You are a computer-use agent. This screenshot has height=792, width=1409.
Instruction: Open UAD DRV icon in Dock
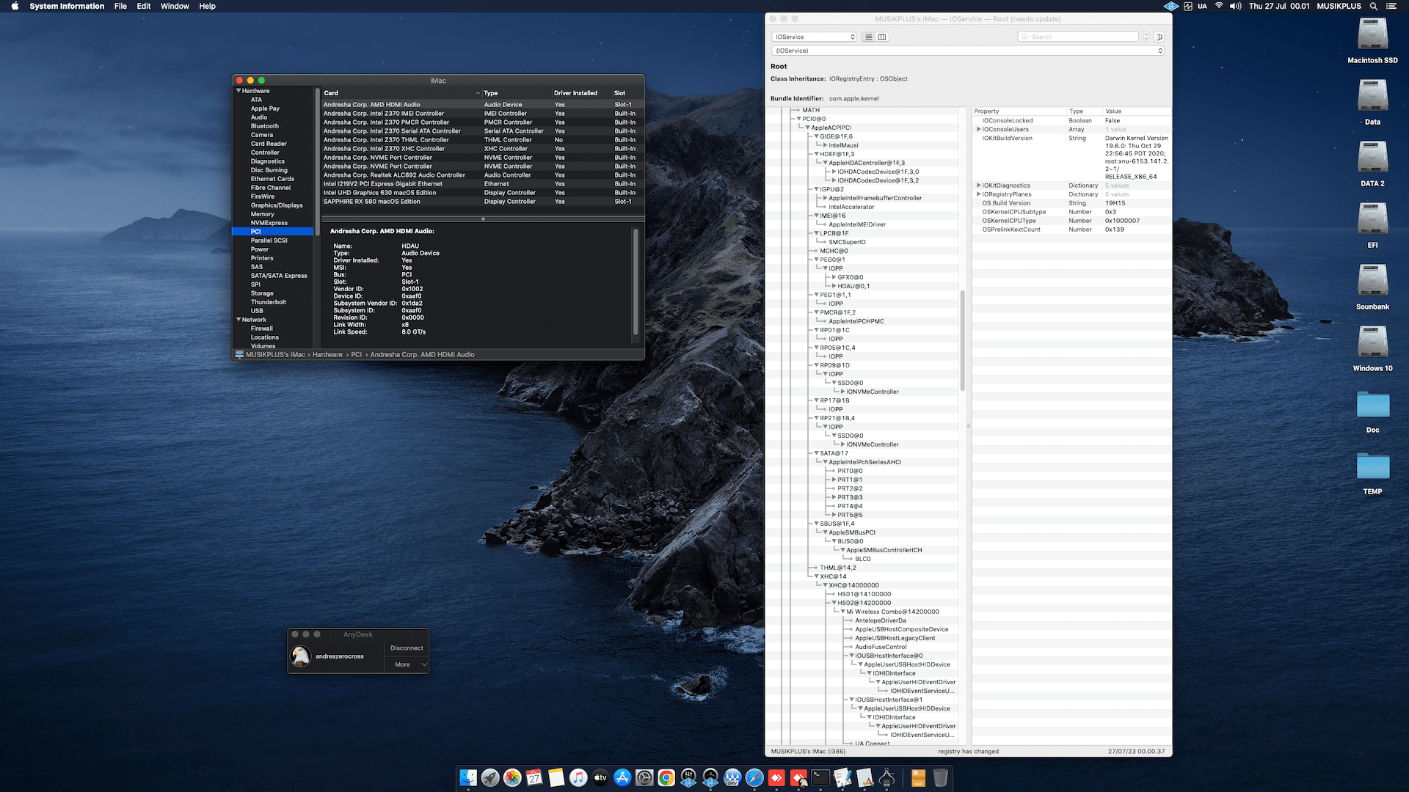[732, 778]
